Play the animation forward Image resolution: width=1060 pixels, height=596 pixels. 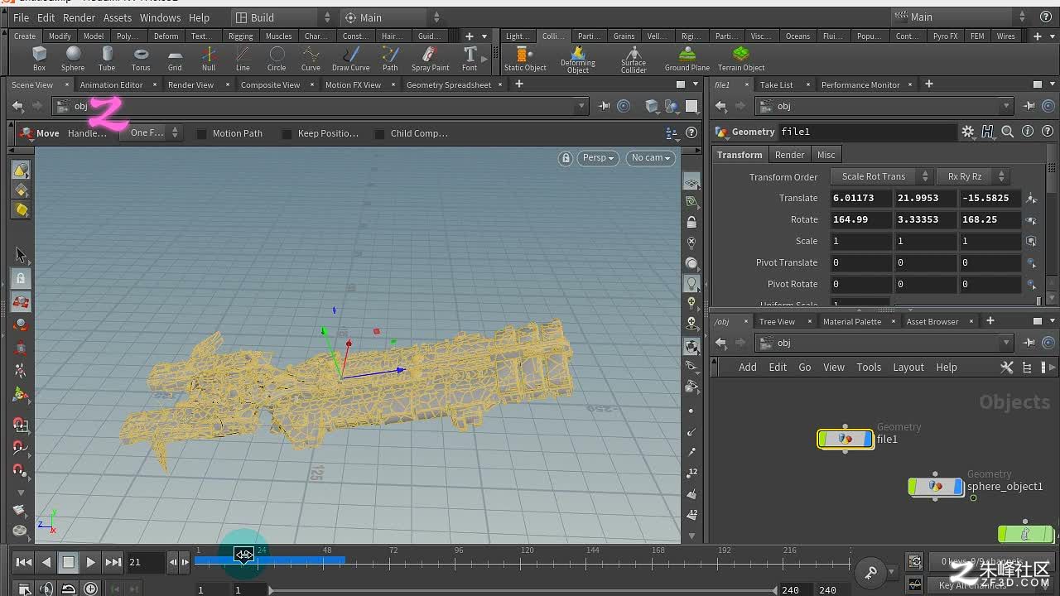tap(91, 562)
